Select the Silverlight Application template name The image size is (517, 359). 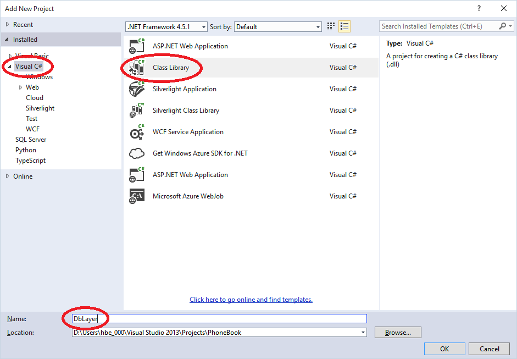[x=184, y=89]
